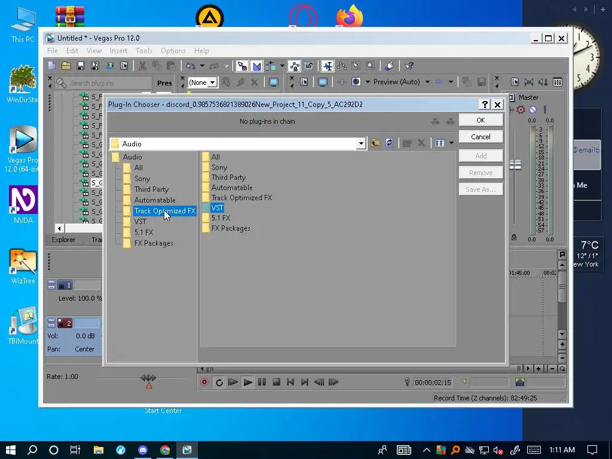Select the Zoom Edit tool magnifier
612x459 pixels.
pos(371,66)
